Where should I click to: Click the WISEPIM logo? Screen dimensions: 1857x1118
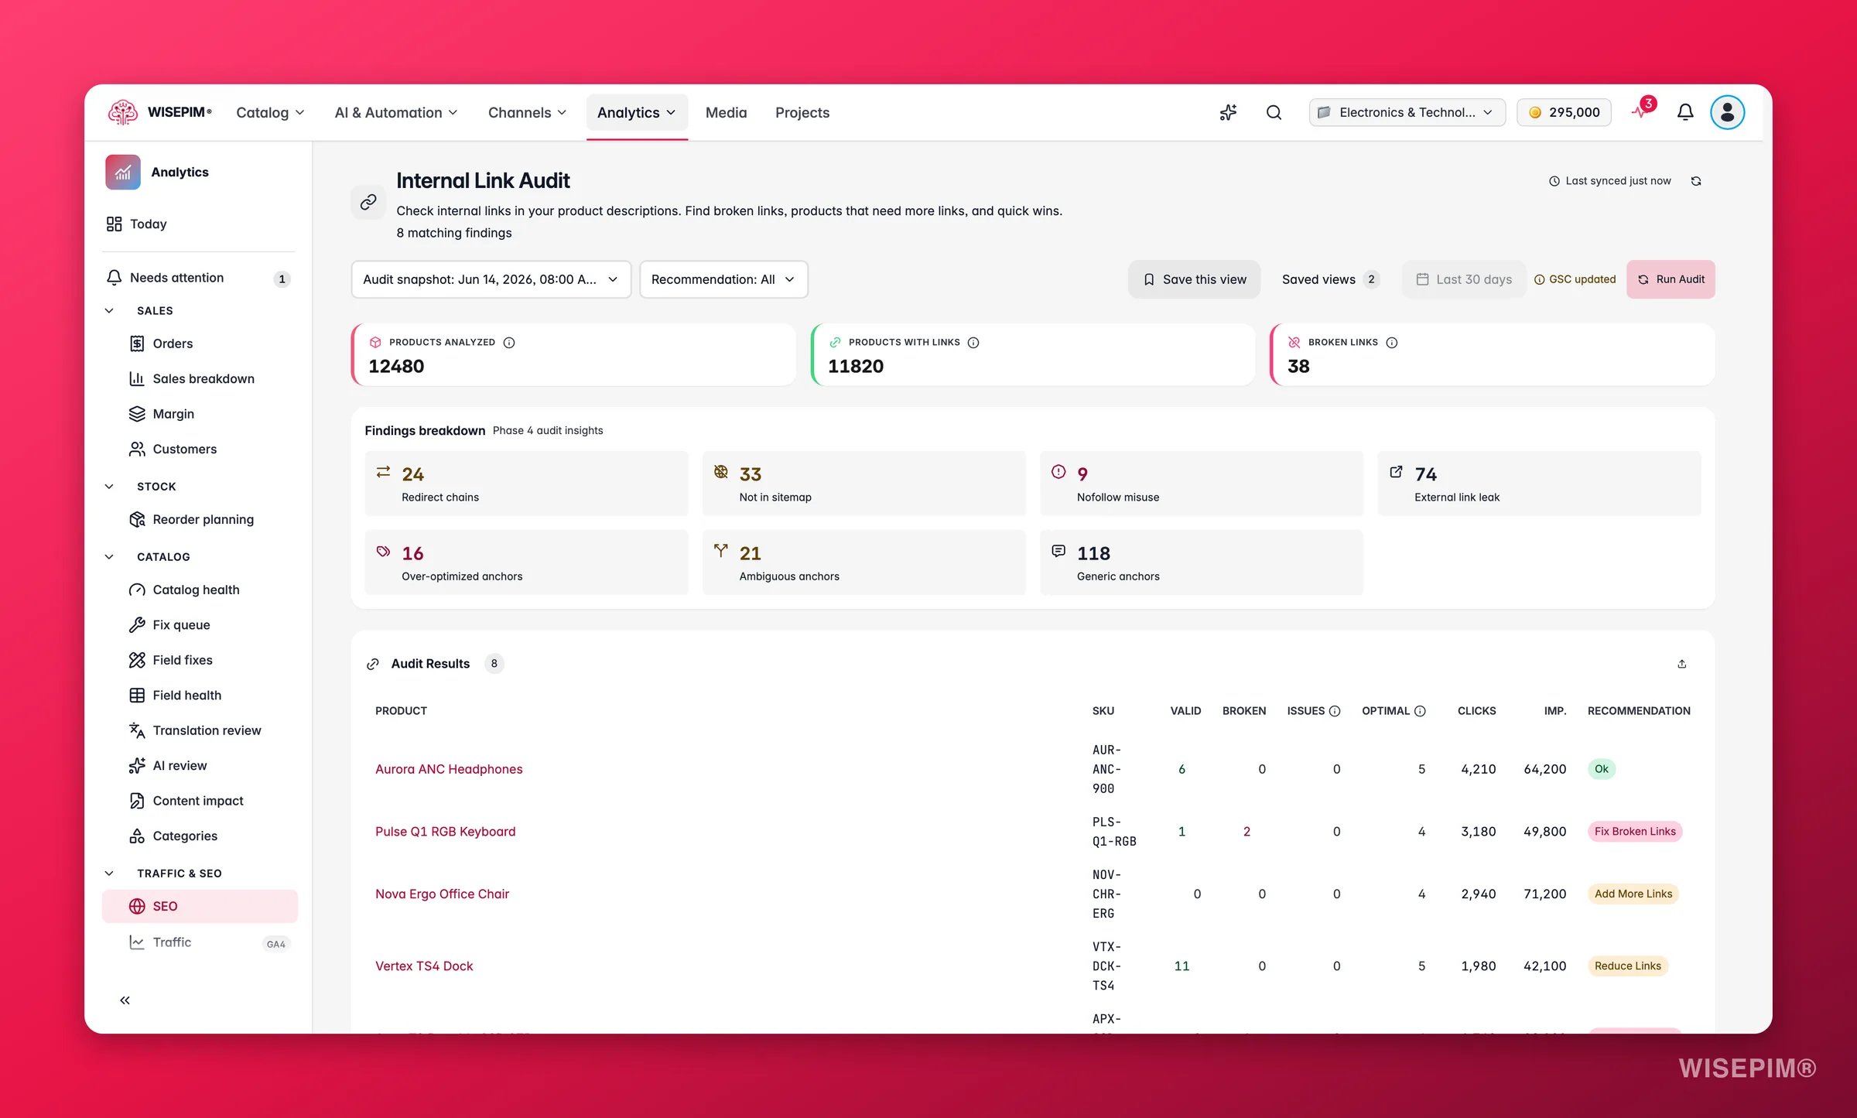coord(159,112)
